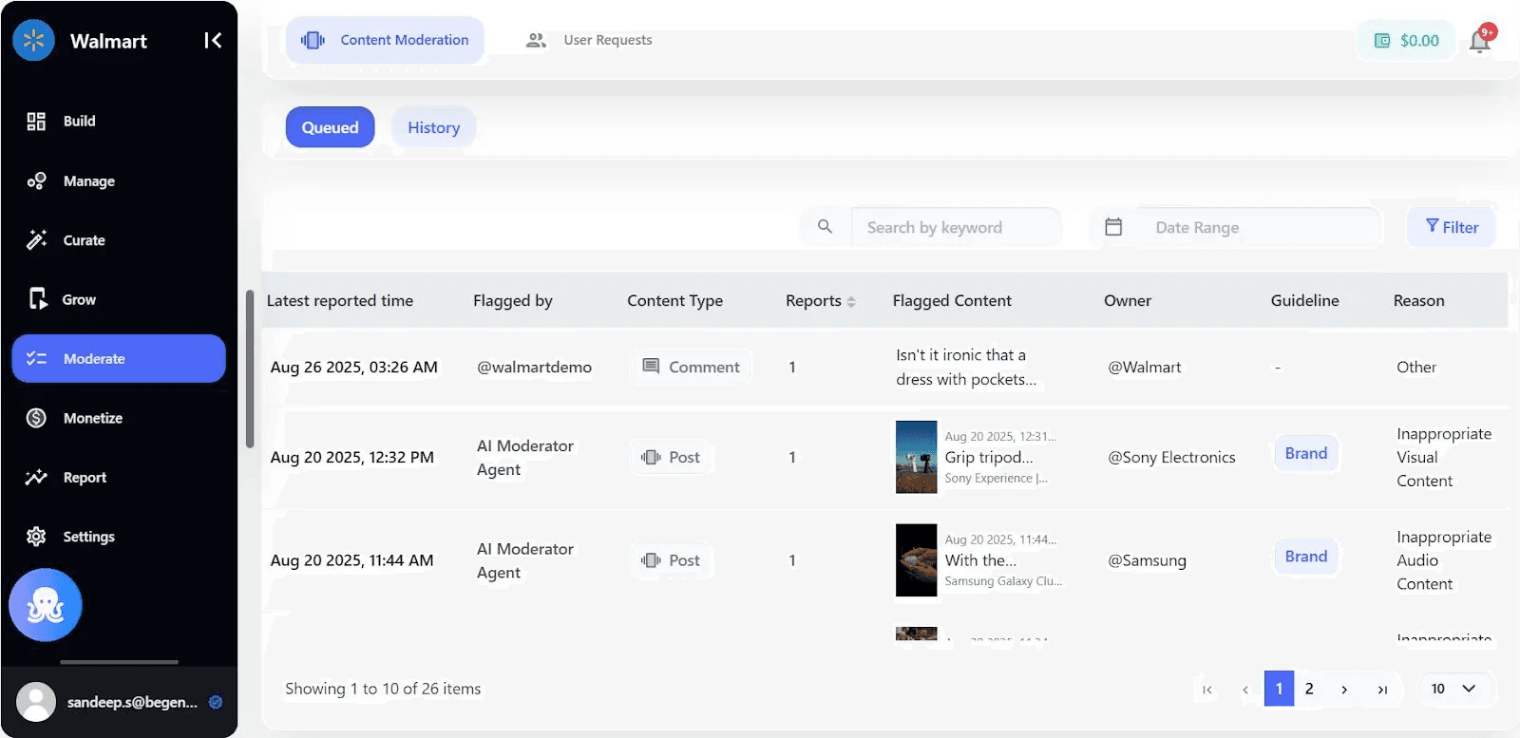Open the Filter options

coord(1452,227)
